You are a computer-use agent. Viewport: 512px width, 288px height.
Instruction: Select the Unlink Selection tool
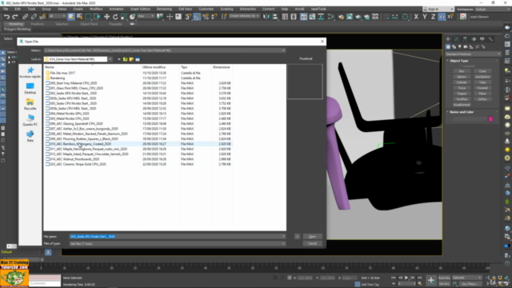point(34,17)
